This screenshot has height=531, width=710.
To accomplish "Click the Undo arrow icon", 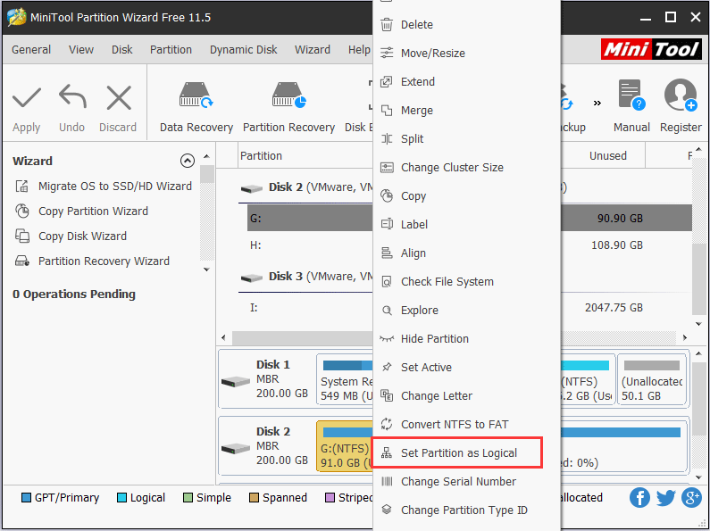I will click(72, 96).
